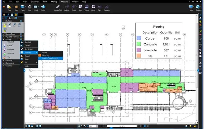Viewport: 204px width, 129px height.
Task: Go to last page arrow
Action: [141, 126]
